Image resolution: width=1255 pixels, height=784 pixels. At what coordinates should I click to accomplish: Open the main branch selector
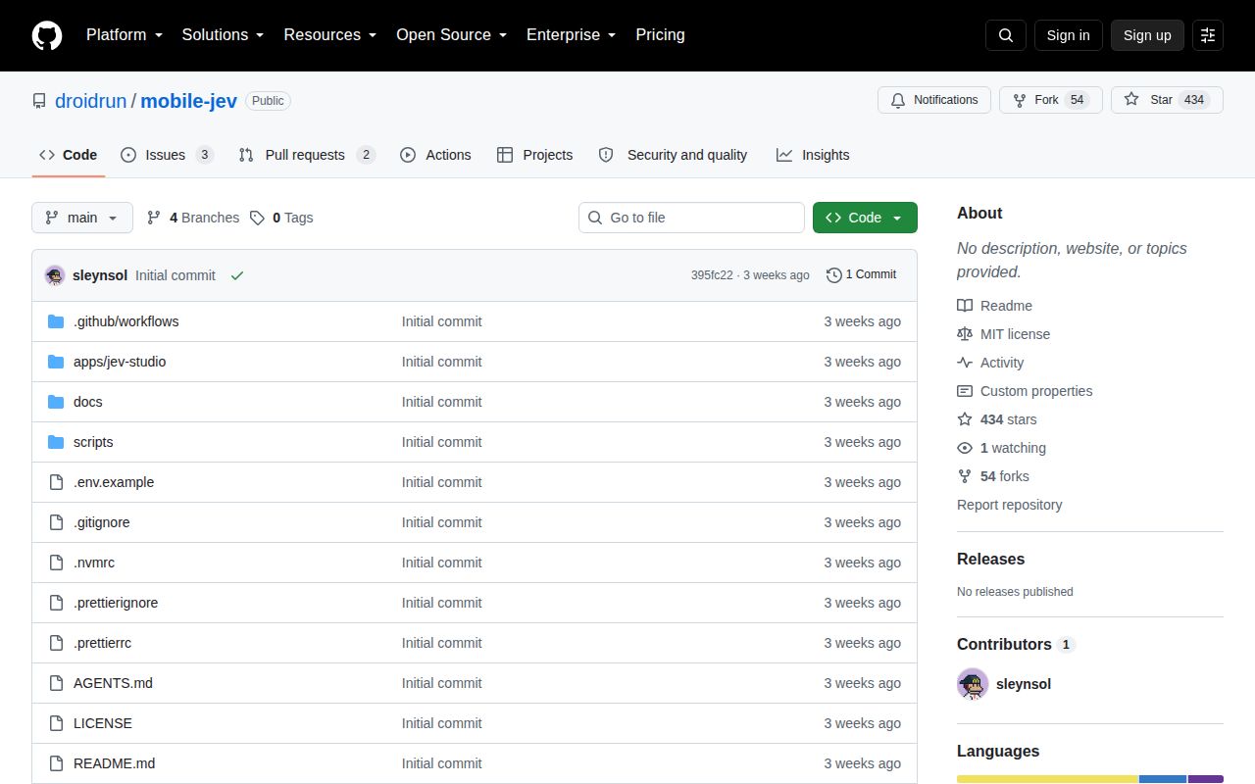pyautogui.click(x=82, y=218)
